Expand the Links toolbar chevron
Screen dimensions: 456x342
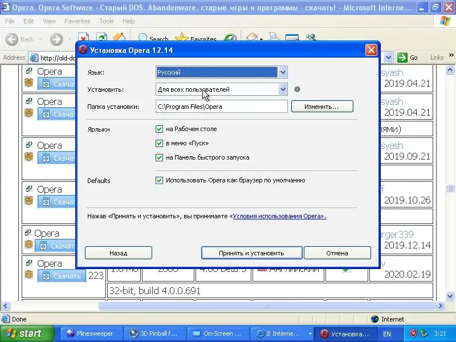click(x=451, y=55)
